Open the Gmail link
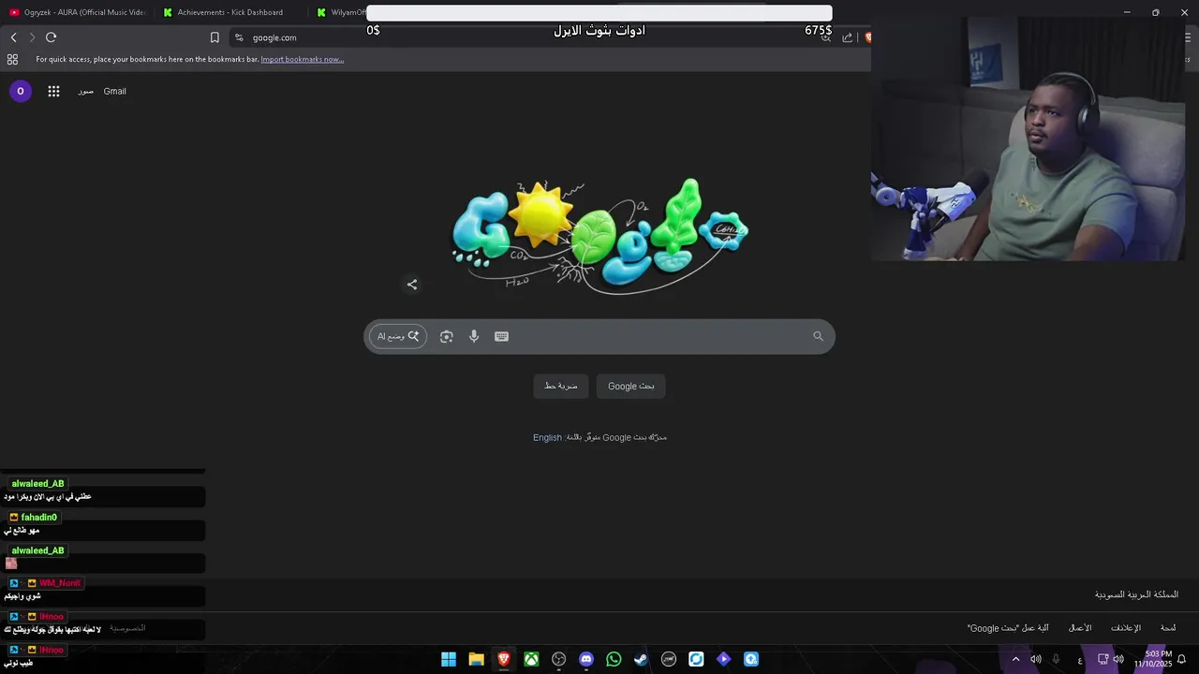The image size is (1199, 674). (x=114, y=91)
